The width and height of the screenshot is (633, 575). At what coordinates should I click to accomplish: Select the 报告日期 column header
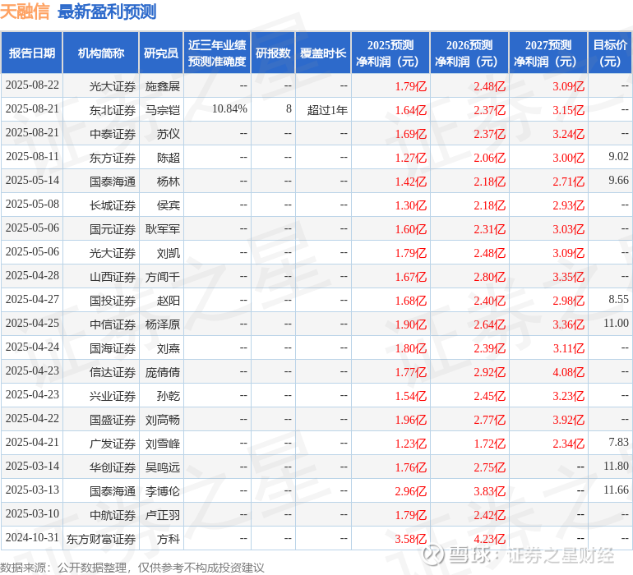tap(32, 53)
